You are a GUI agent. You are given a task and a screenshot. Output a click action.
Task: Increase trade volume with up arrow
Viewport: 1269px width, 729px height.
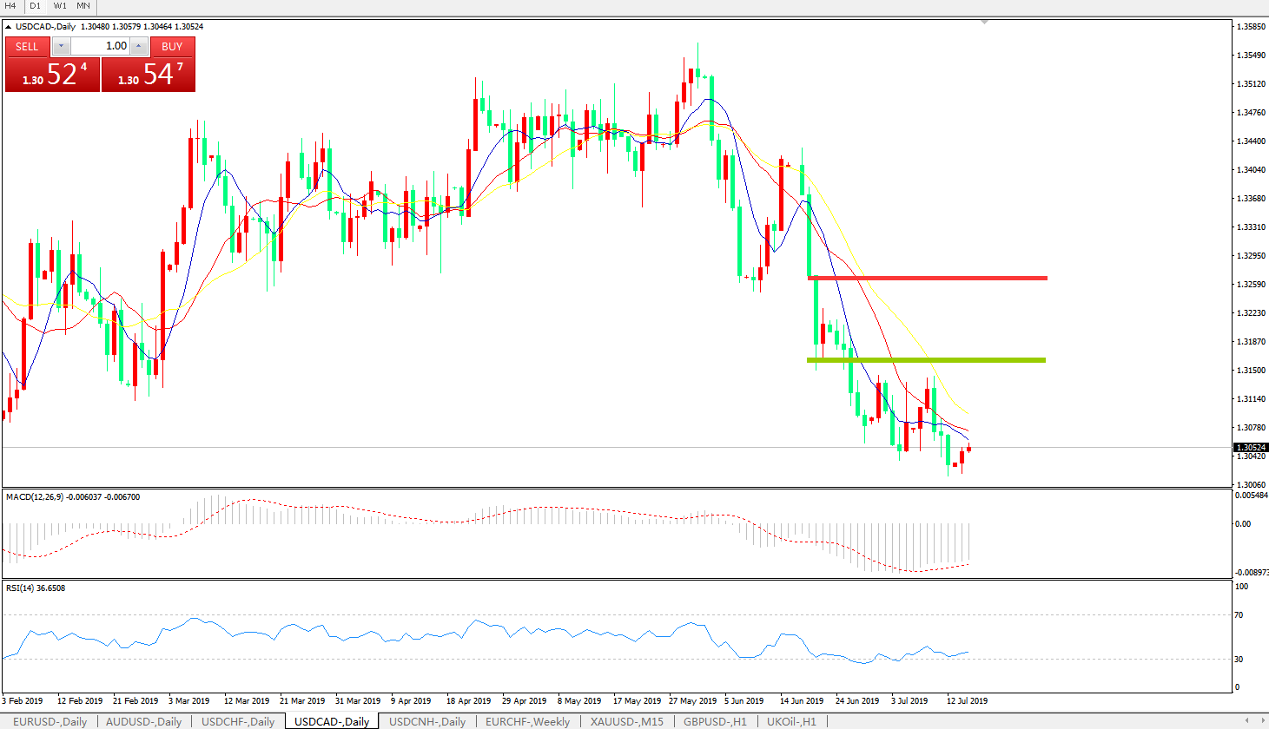pos(138,46)
